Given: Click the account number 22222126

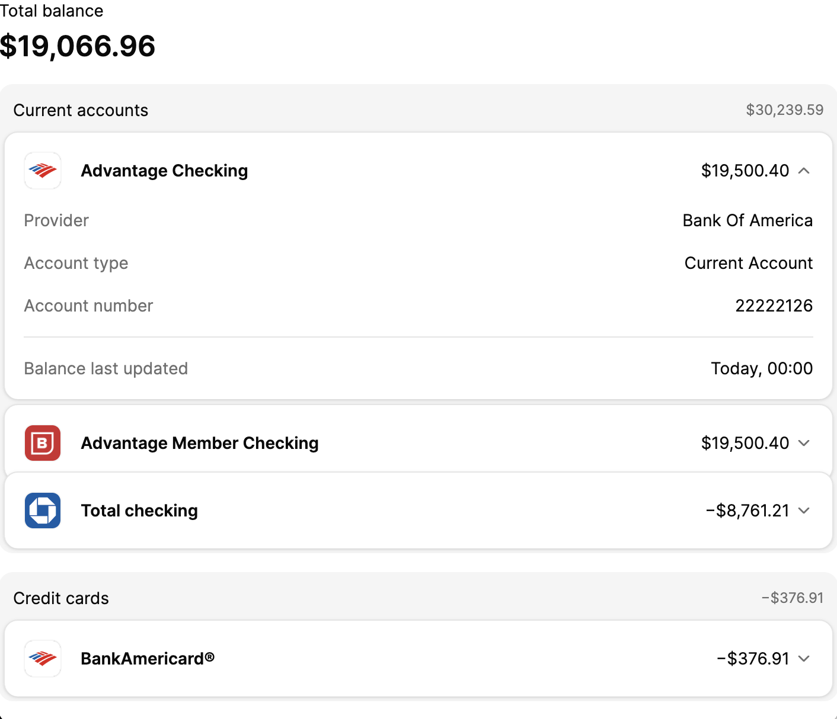Looking at the screenshot, I should tap(774, 306).
